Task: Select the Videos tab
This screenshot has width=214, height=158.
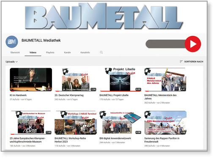Action: click(x=33, y=52)
